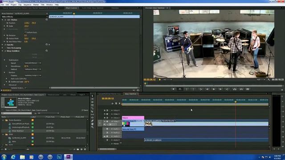Screen dimensions: 285x160
Task: Step forward one frame in program monitor
Action: pos(220,89)
